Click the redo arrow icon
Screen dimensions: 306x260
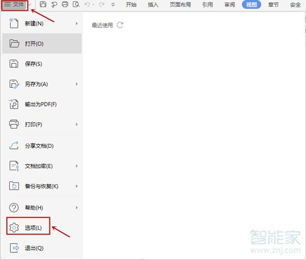[x=101, y=5]
